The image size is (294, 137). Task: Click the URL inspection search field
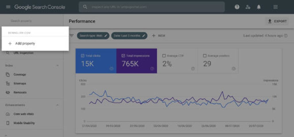[152, 7]
